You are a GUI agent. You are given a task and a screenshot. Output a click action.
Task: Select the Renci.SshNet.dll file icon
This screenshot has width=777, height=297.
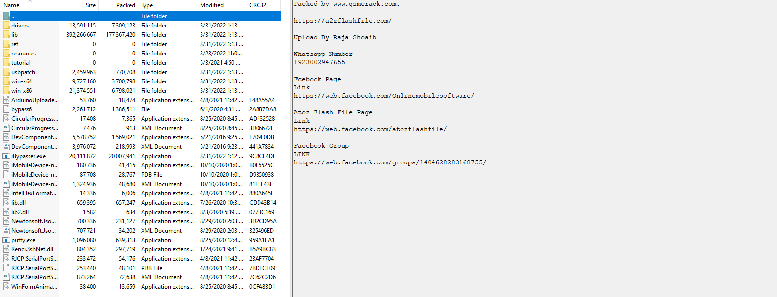[x=6, y=249]
